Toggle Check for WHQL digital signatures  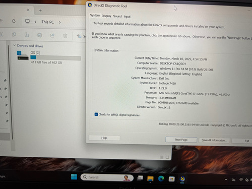pos(96,114)
